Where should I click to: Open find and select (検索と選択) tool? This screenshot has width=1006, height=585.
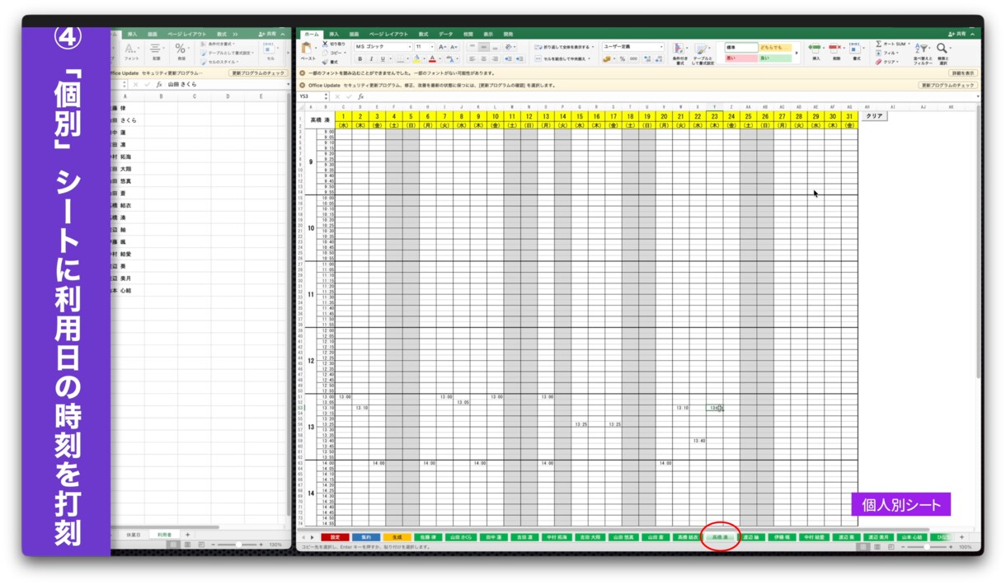(x=943, y=53)
